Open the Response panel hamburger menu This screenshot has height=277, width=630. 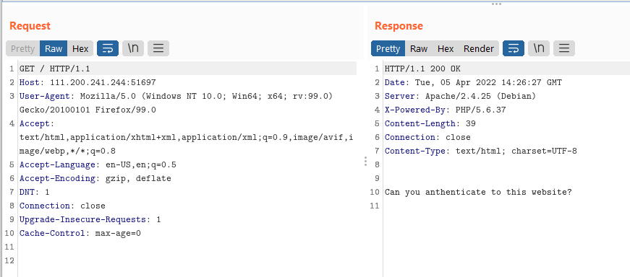pos(564,48)
